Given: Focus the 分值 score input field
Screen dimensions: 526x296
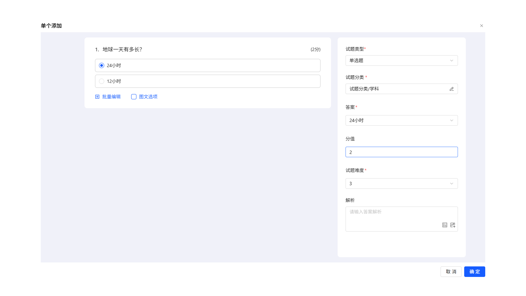Looking at the screenshot, I should click(x=401, y=152).
